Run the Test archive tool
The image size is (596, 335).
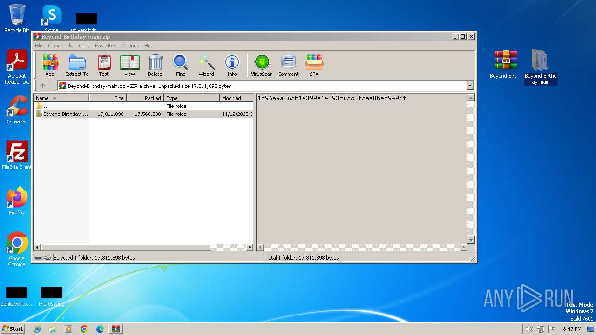tap(104, 65)
